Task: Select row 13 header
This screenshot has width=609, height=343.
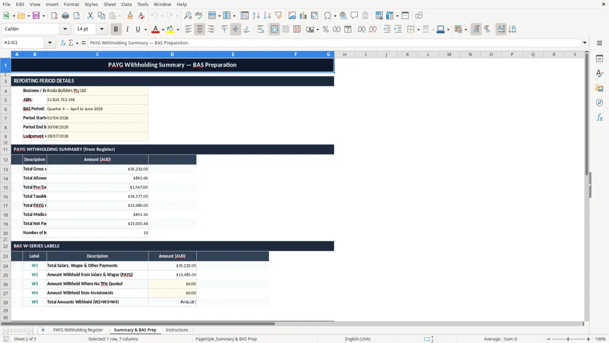Action: (6, 169)
